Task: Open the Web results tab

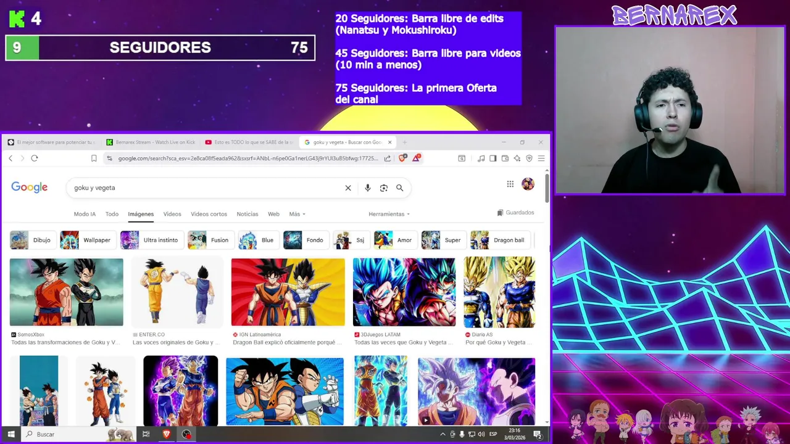Action: pyautogui.click(x=273, y=214)
